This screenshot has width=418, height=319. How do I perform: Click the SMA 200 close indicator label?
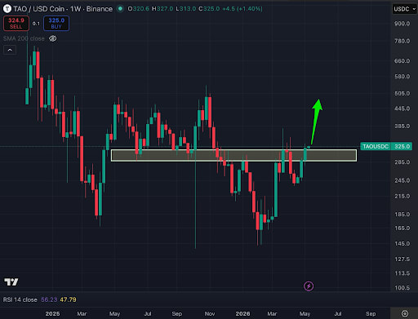[24, 38]
